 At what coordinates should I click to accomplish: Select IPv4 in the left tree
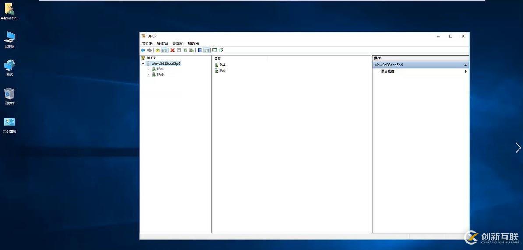coord(158,69)
